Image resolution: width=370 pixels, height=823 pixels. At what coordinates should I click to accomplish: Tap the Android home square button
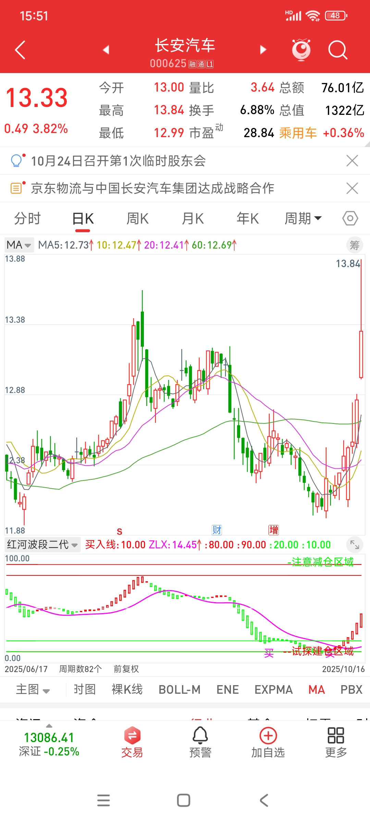pos(184,800)
